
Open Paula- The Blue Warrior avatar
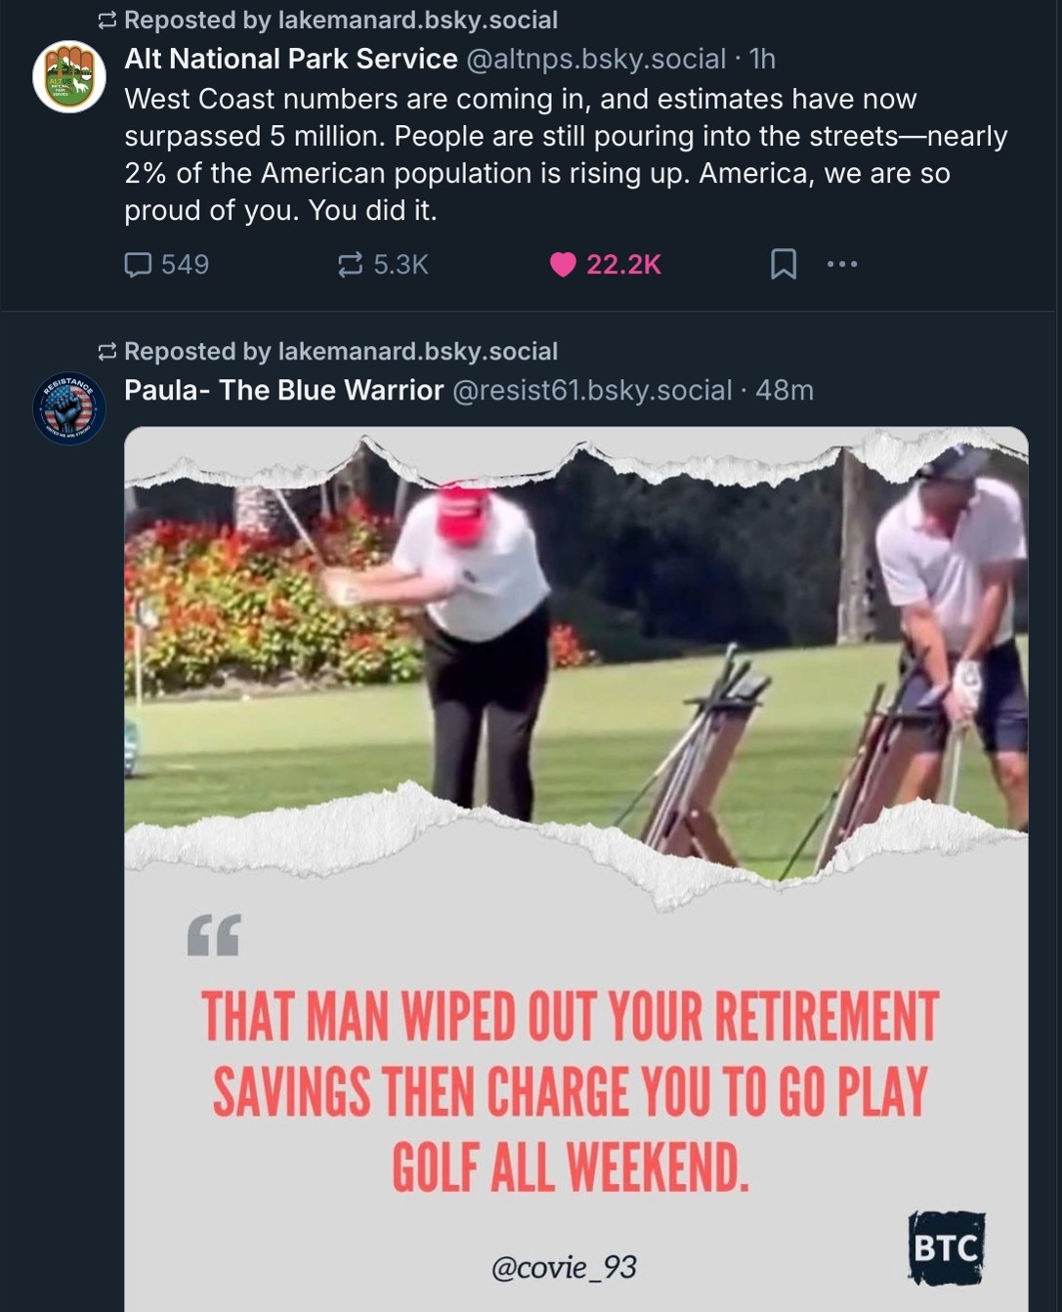pyautogui.click(x=69, y=408)
